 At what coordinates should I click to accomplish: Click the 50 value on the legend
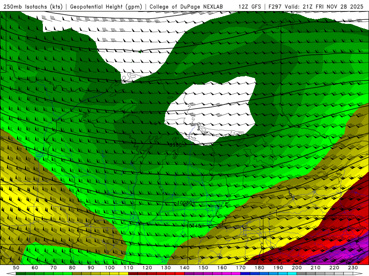tap(16, 268)
